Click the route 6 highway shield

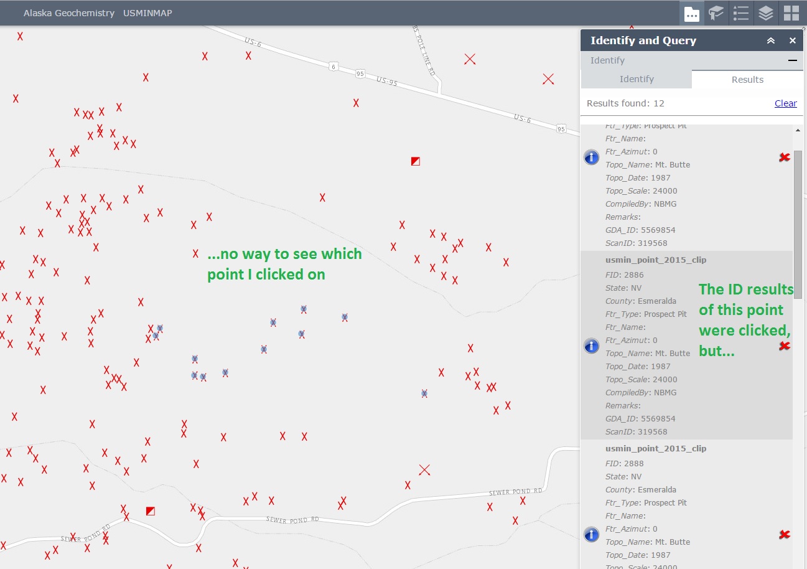point(334,66)
